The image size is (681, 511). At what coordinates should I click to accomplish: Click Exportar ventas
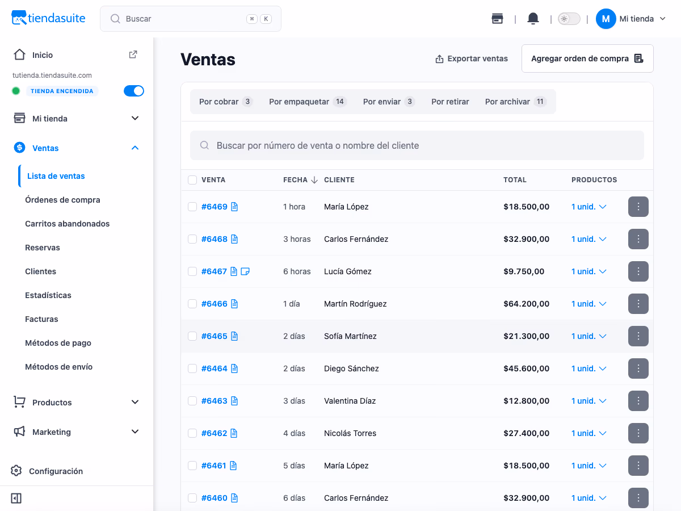pos(472,58)
